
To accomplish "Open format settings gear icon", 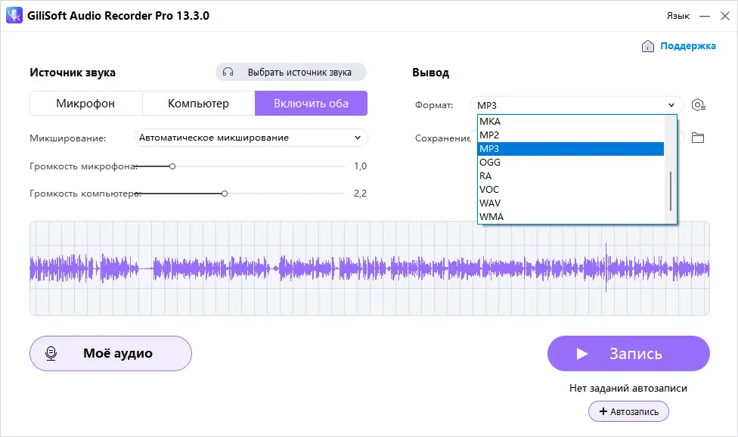I will 698,105.
